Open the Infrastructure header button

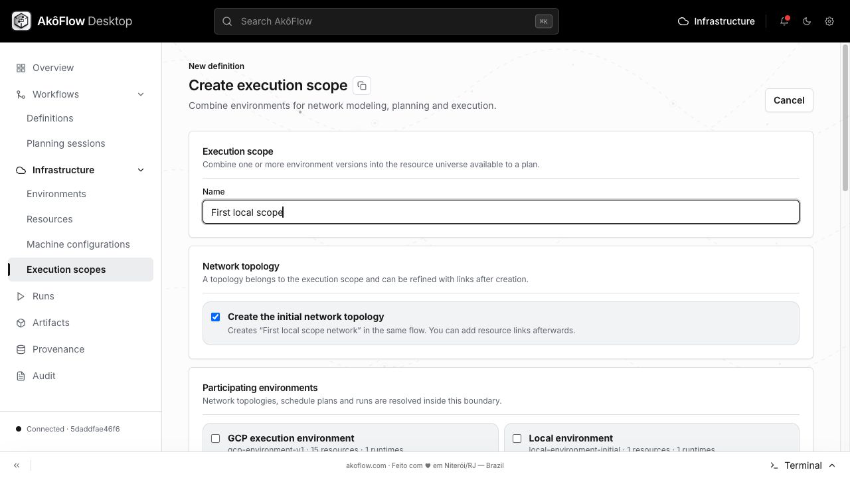[716, 21]
